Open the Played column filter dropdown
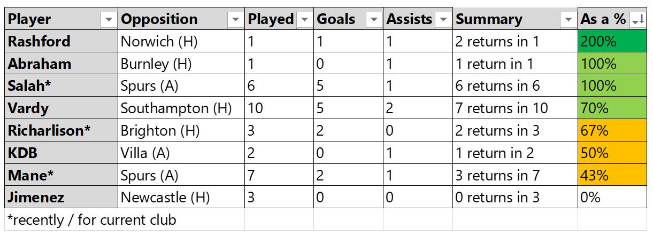The image size is (653, 236). 304,20
